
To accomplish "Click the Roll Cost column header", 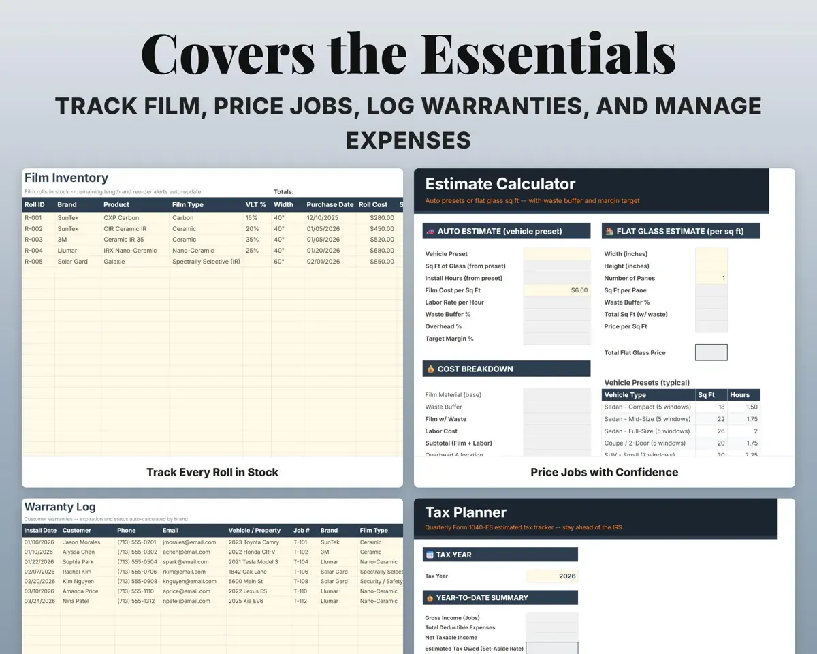I will [x=373, y=204].
